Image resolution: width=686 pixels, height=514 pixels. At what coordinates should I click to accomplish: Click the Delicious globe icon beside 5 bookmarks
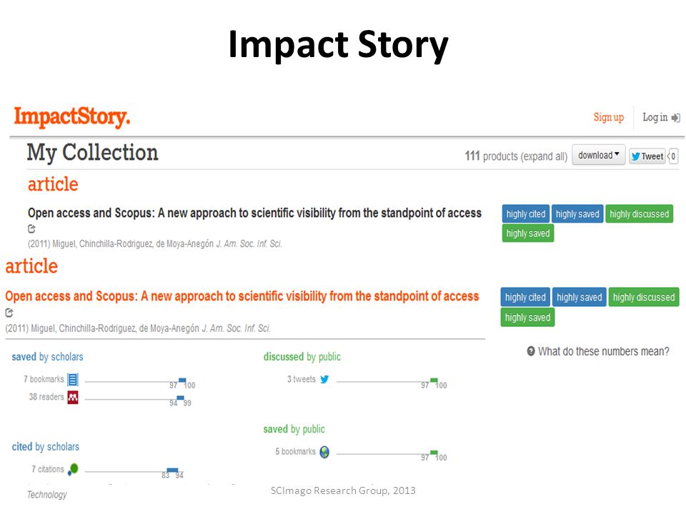tap(324, 451)
